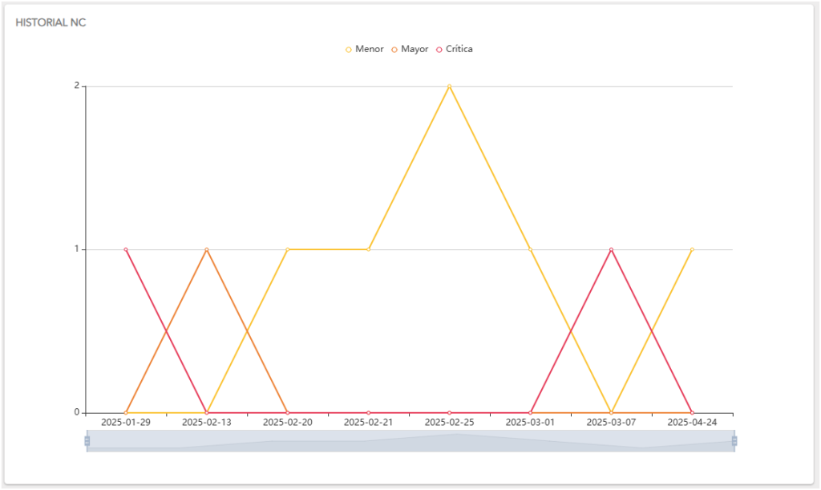Click the 2025-03-07 x-axis date label
The height and width of the screenshot is (490, 821).
pyautogui.click(x=611, y=422)
